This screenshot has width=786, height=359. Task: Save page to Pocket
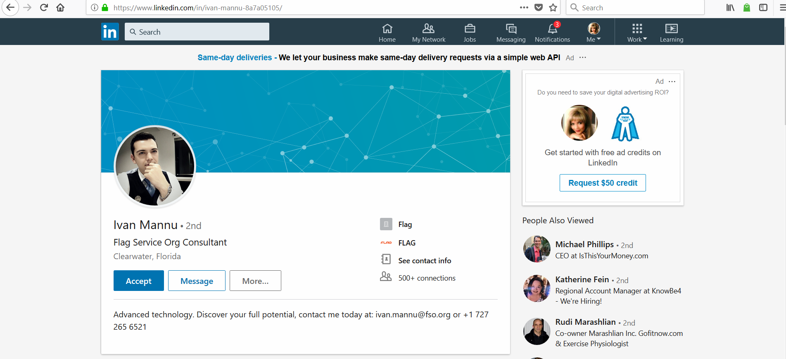coord(539,7)
